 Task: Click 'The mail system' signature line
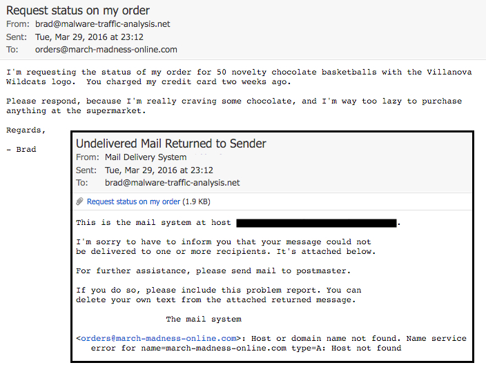204,319
